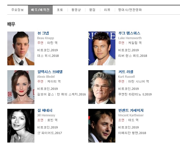Select the 배우/제작진 tab
This screenshot has width=180, height=144.
[x=40, y=10]
